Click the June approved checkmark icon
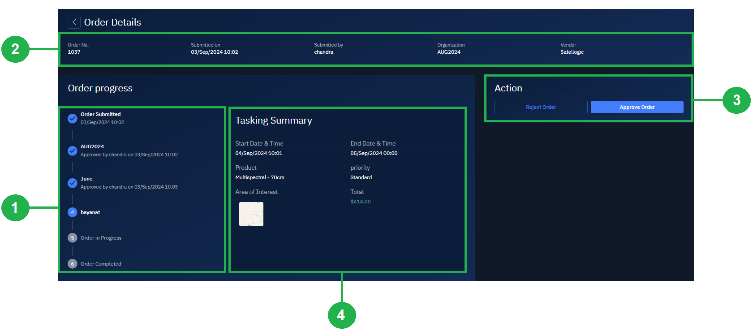Screen dimensions: 753x331 coord(73,183)
